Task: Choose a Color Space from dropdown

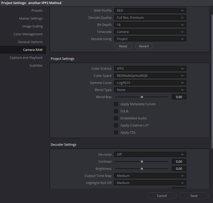Action: [x=150, y=76]
